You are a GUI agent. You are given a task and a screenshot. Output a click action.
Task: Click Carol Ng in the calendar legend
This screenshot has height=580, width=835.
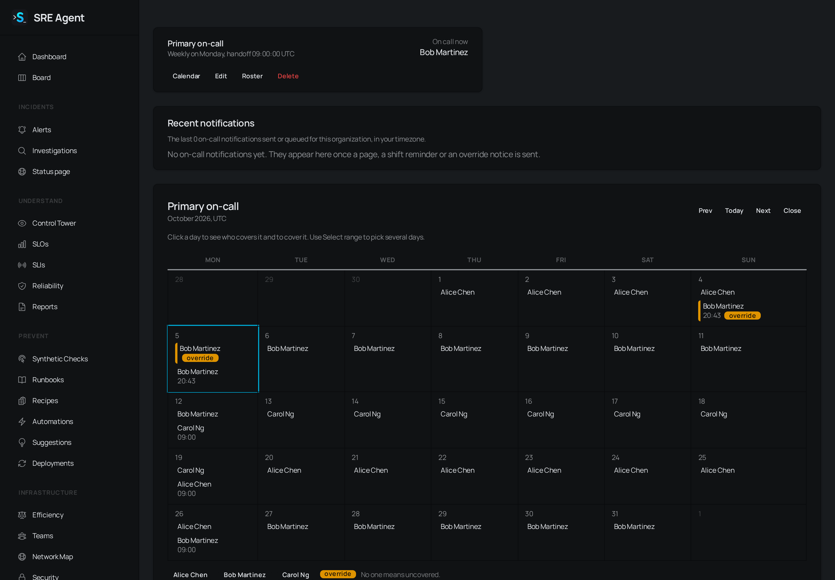296,575
